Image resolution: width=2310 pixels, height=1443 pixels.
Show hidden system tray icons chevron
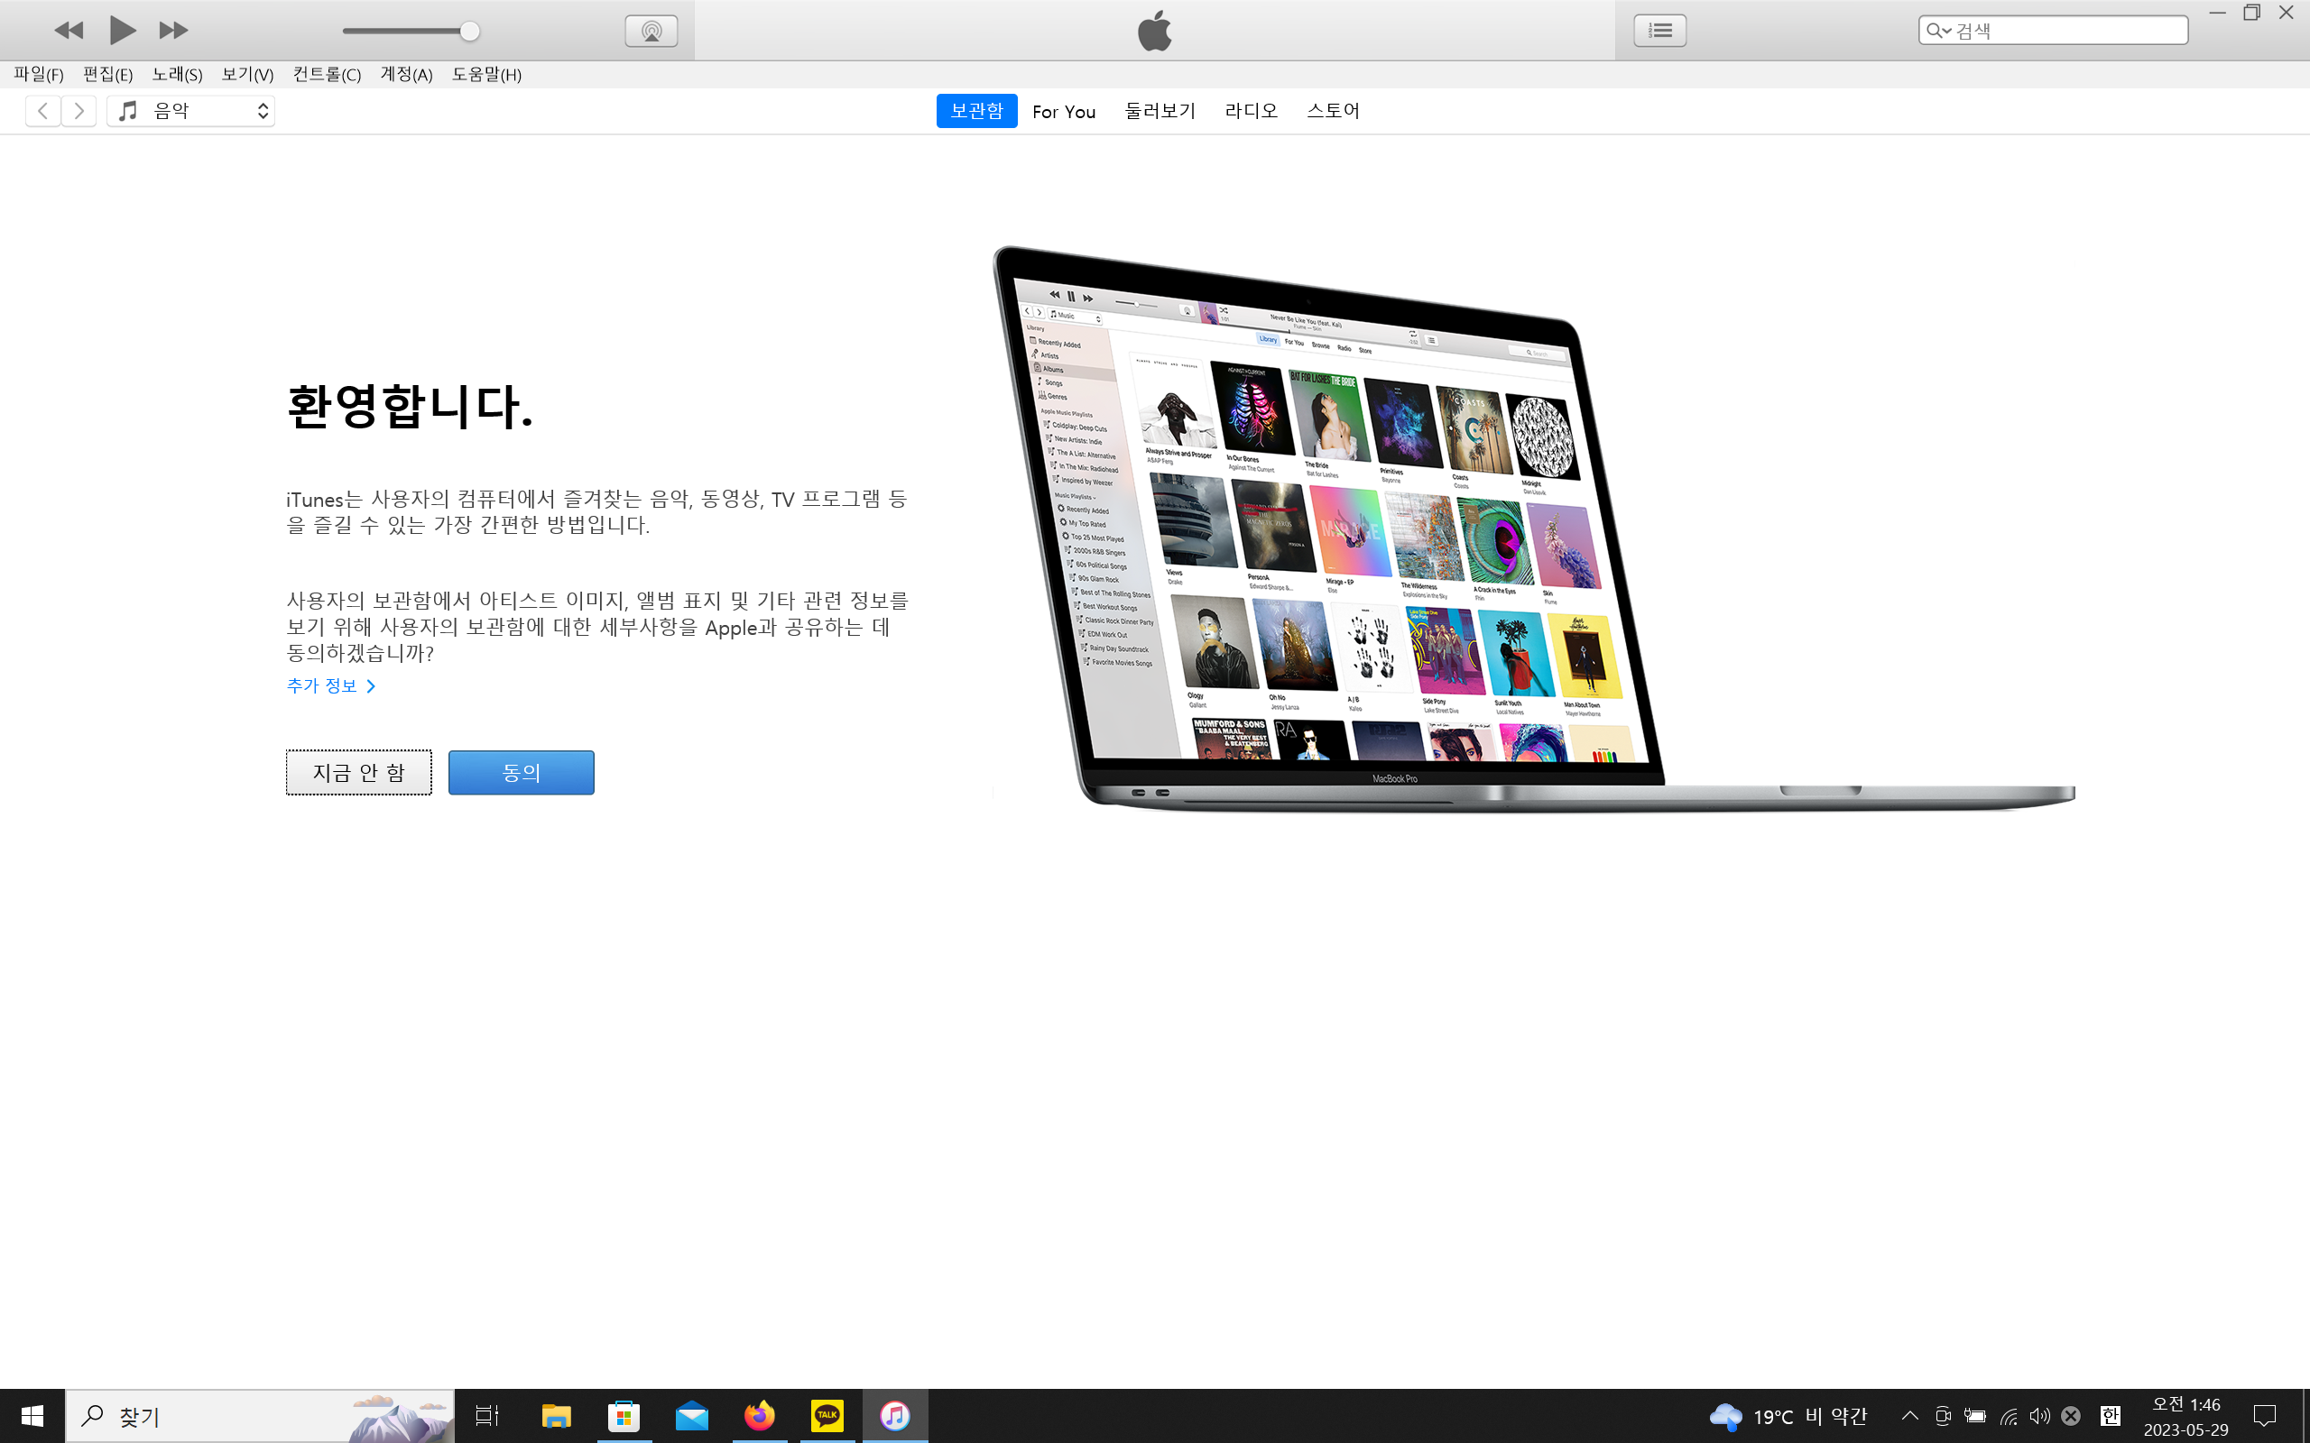[1909, 1415]
